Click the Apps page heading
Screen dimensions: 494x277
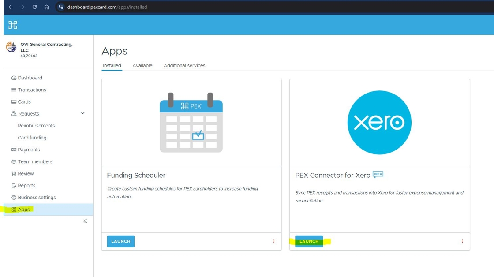point(114,51)
